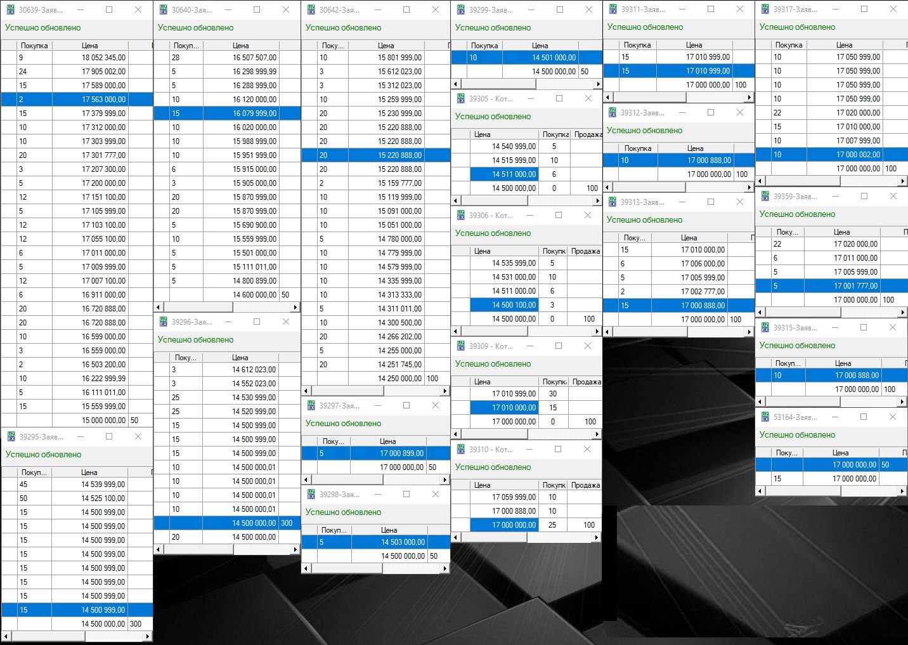Click the app icon of window 39310
Screen dimensions: 908x645
(x=460, y=449)
